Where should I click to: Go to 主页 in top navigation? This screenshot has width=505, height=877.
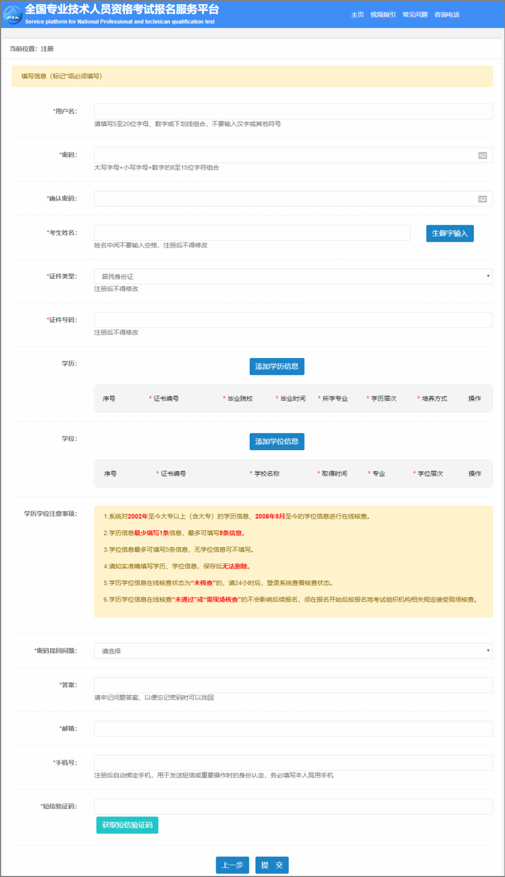tap(357, 15)
